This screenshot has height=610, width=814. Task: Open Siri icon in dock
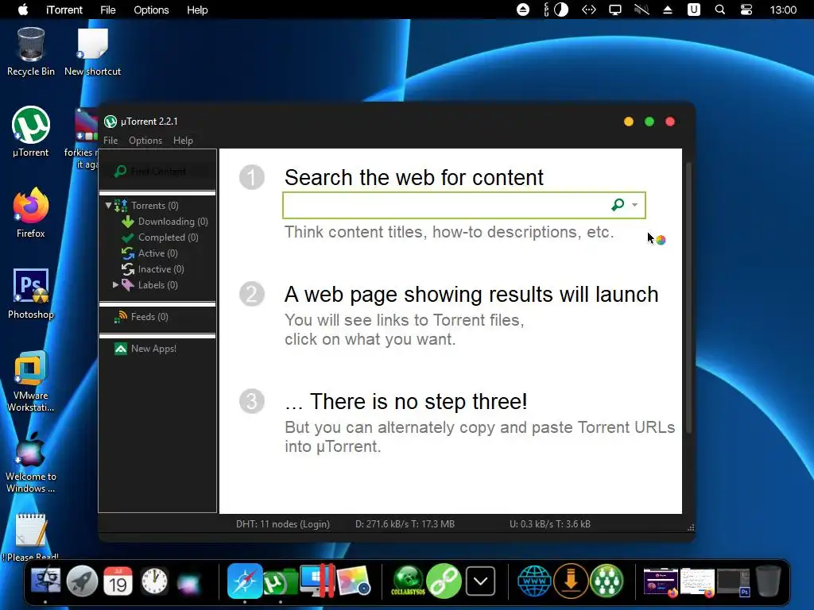[189, 582]
